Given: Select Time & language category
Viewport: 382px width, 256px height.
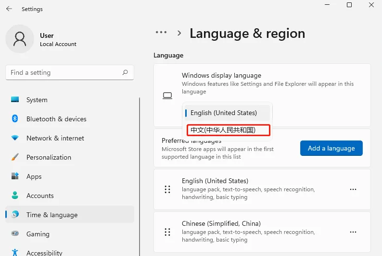Looking at the screenshot, I should (70, 214).
